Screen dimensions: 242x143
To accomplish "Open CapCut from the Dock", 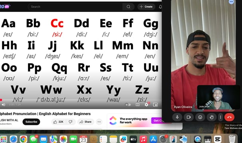I will [x=218, y=139].
